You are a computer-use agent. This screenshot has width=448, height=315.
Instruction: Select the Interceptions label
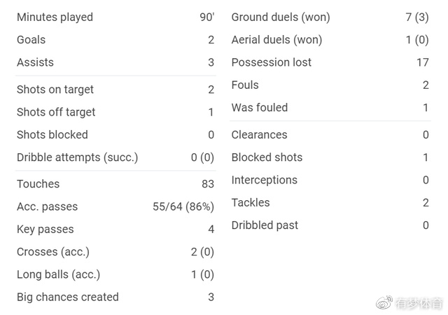265,180
